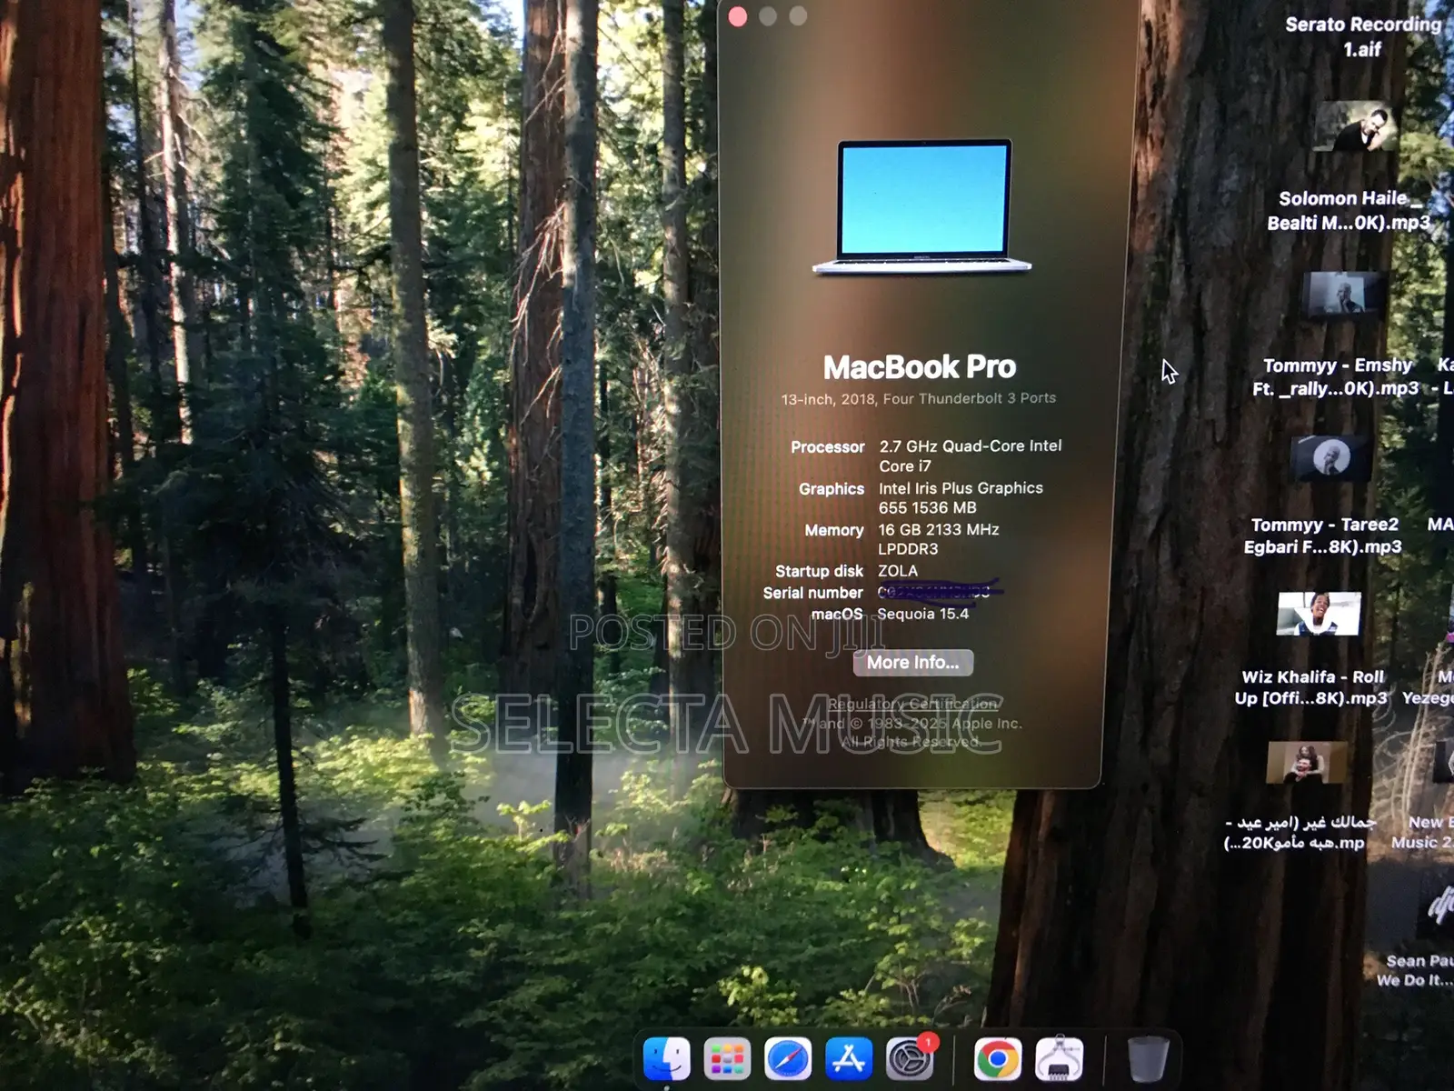Launch Google Chrome from the dock
The height and width of the screenshot is (1091, 1454).
tap(998, 1059)
